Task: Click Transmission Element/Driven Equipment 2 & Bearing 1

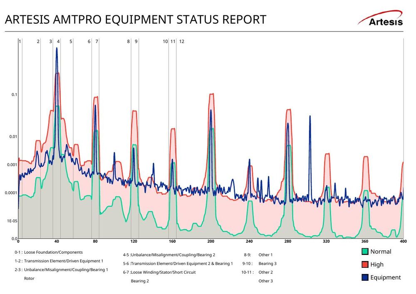Action: point(178,264)
